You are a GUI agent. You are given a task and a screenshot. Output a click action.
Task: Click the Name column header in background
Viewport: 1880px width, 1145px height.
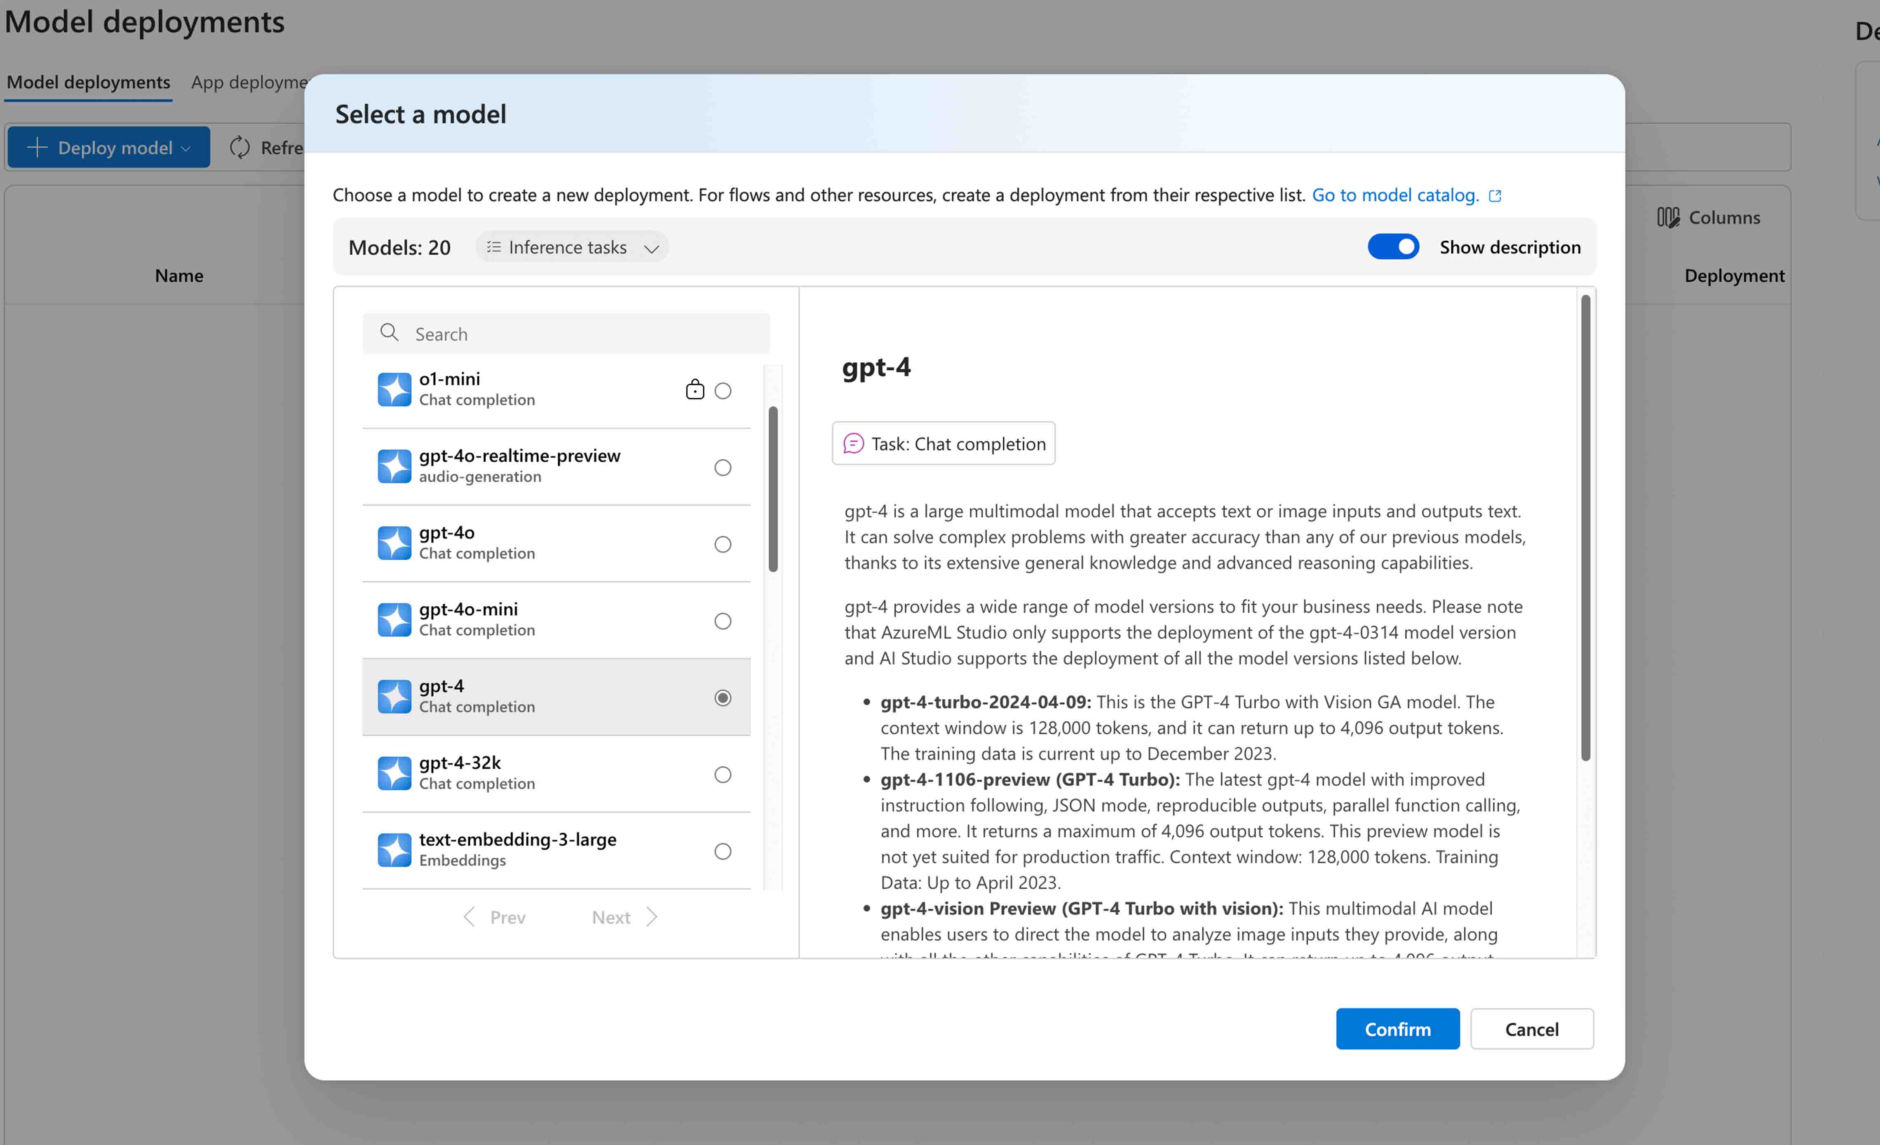tap(179, 275)
